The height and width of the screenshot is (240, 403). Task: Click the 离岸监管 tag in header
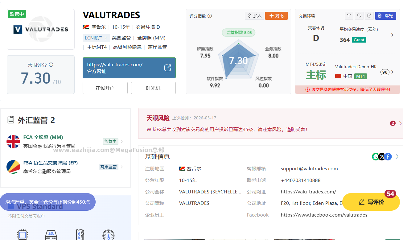coord(157,47)
